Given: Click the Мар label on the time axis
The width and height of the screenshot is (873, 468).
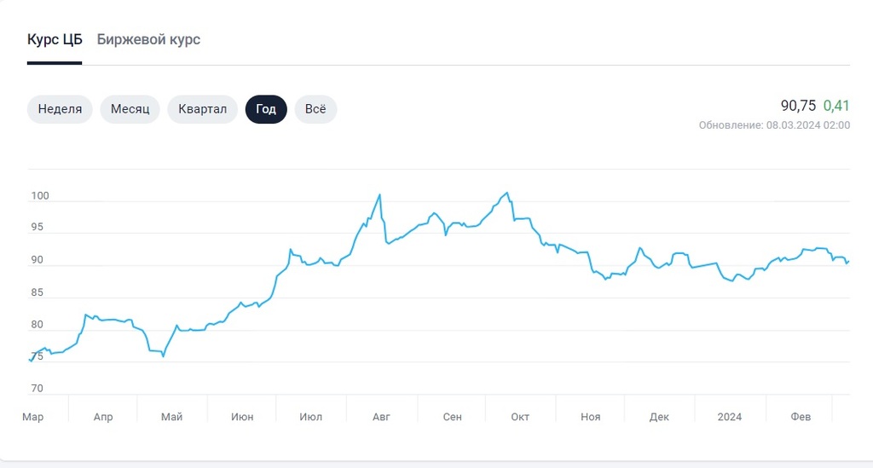Looking at the screenshot, I should (x=32, y=417).
